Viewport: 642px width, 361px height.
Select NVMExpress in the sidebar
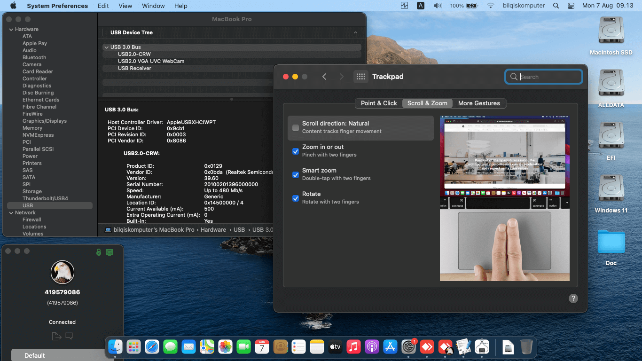(x=38, y=135)
